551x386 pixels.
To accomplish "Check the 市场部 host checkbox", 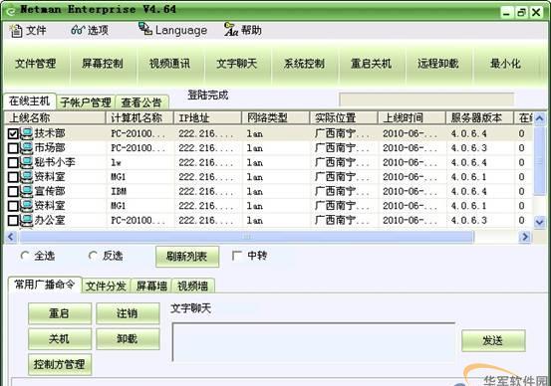I will point(13,148).
